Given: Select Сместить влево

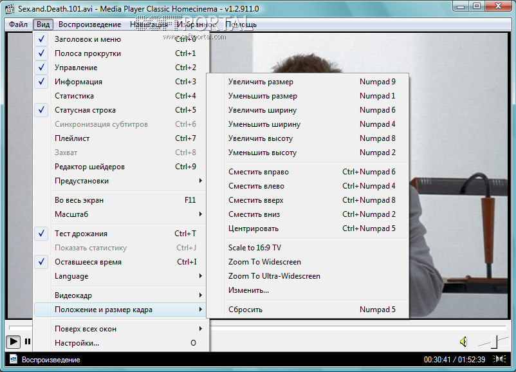Looking at the screenshot, I should pyautogui.click(x=308, y=186).
